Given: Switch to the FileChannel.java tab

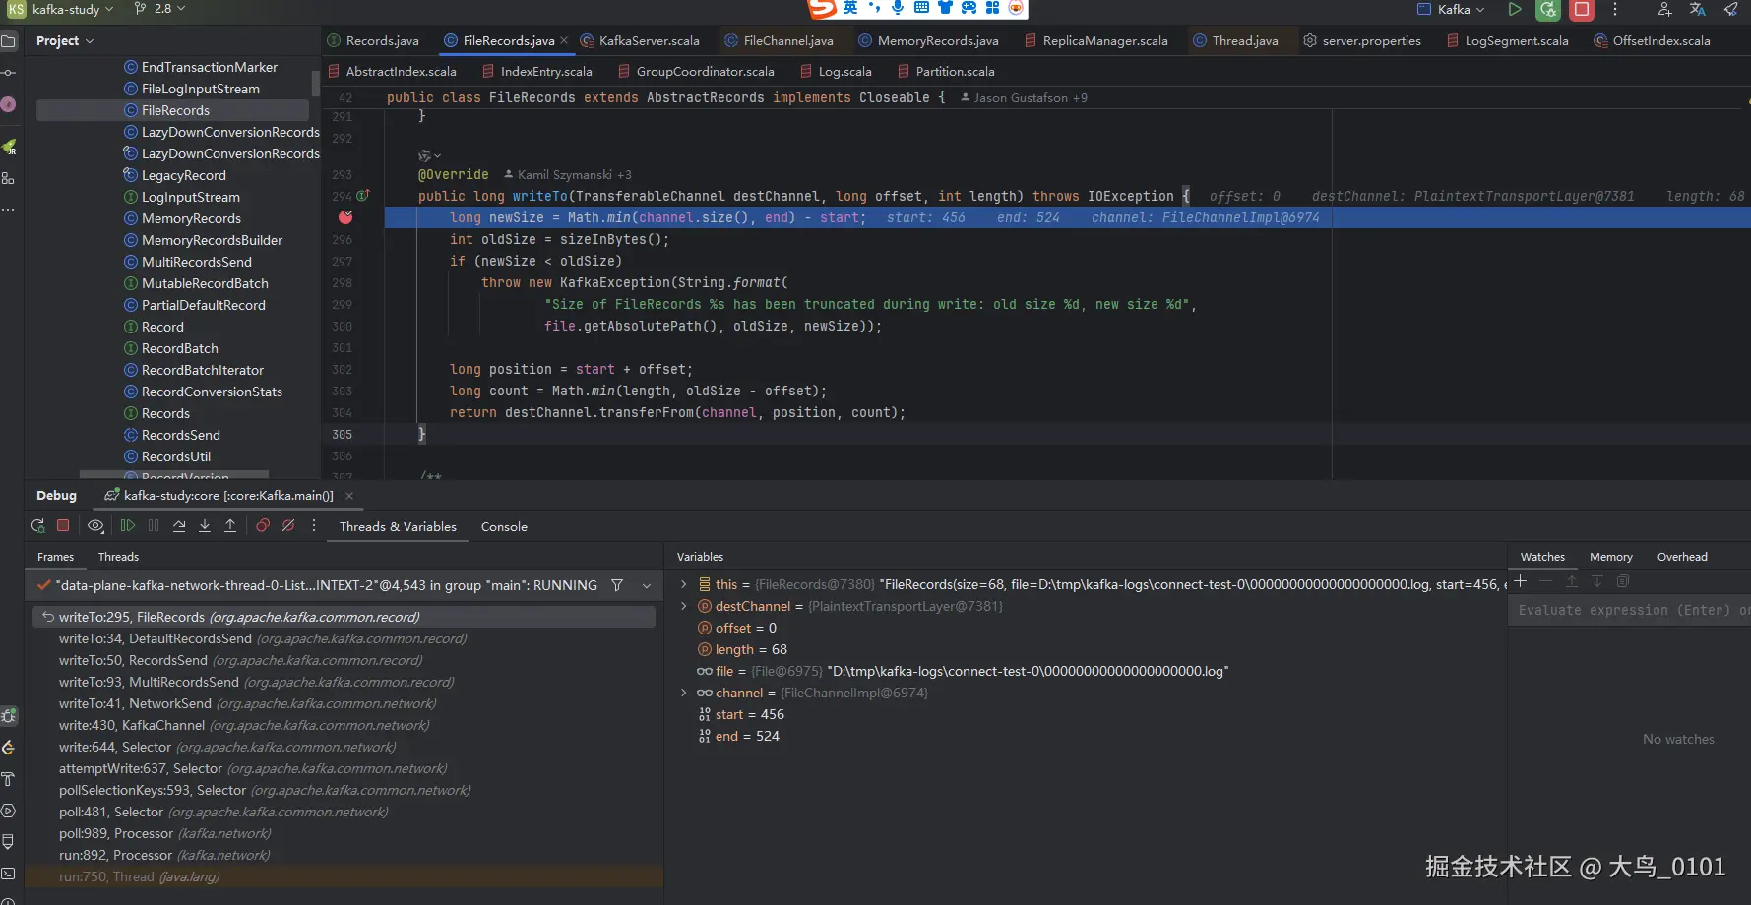Looking at the screenshot, I should [779, 41].
